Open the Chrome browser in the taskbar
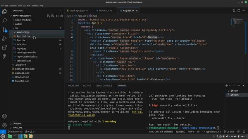The width and height of the screenshot is (248, 139). pyautogui.click(x=26, y=136)
